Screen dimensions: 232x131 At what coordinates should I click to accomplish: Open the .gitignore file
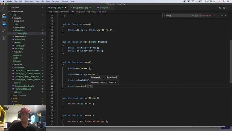pos(18,92)
